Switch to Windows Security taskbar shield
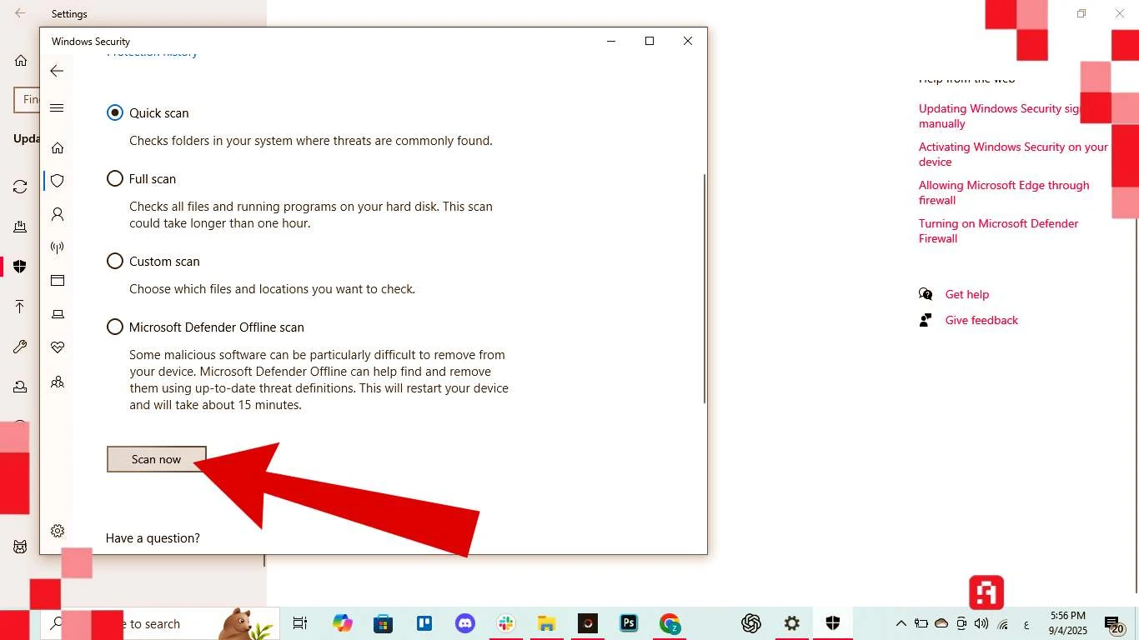The width and height of the screenshot is (1139, 640). [x=832, y=623]
